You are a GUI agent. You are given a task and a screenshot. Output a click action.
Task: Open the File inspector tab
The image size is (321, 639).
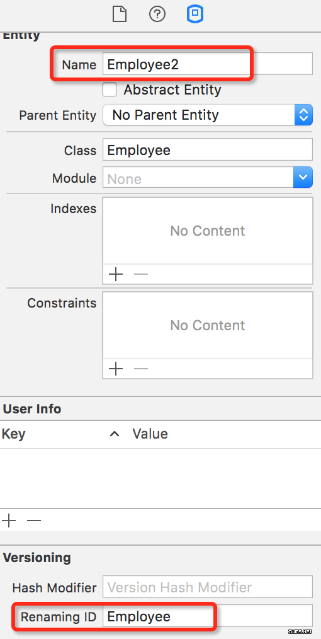pos(120,14)
